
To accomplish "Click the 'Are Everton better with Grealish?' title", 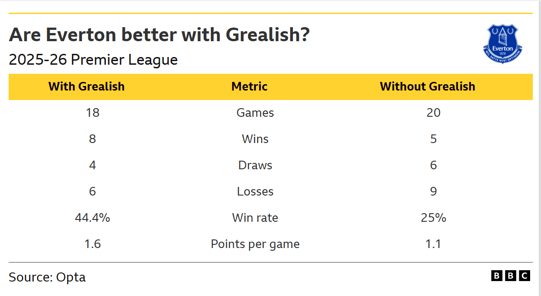I will click(159, 34).
